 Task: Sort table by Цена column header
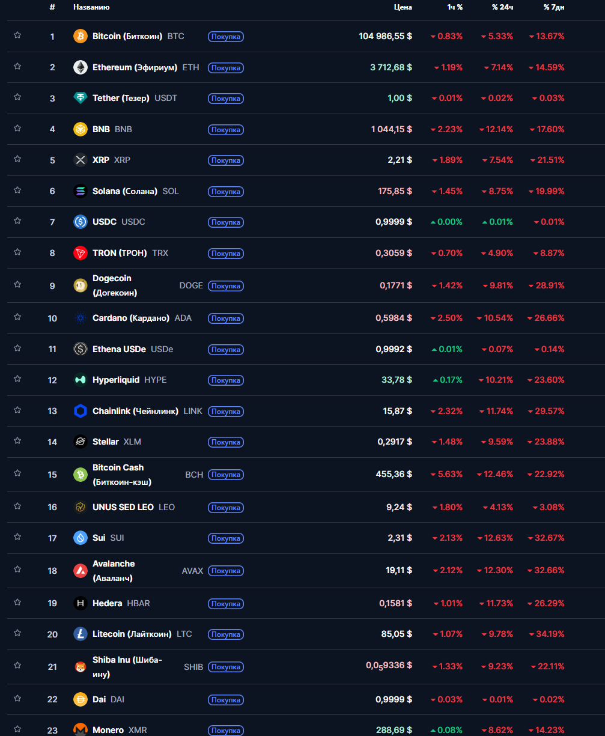click(x=403, y=7)
